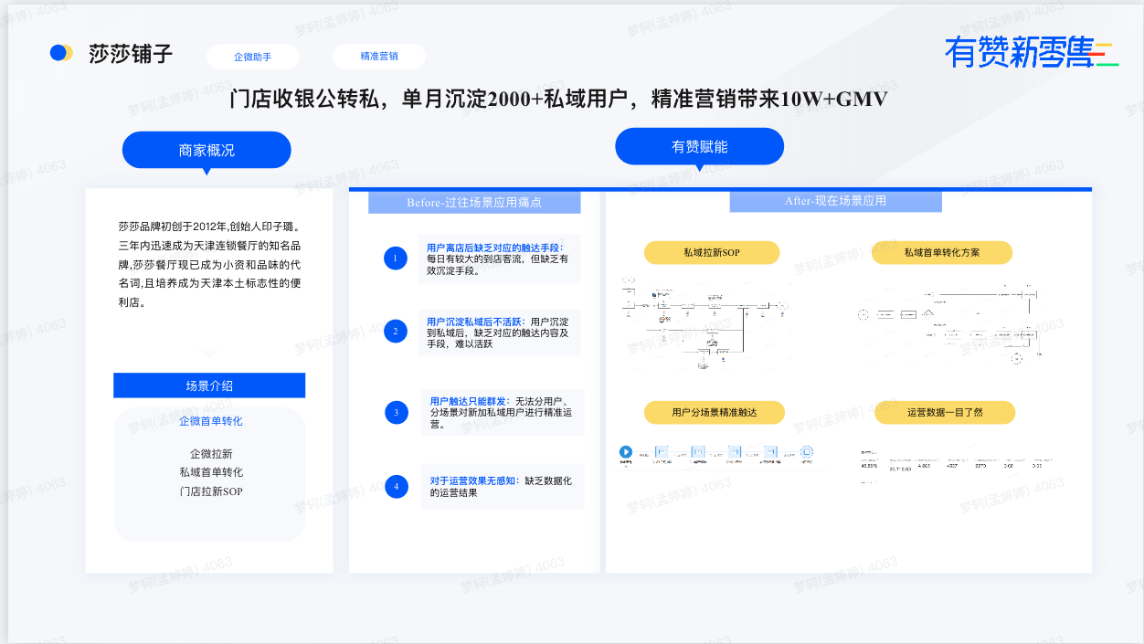Click the 运营数据一目了然 yellow label
Screen dimensions: 1144x644
point(945,412)
